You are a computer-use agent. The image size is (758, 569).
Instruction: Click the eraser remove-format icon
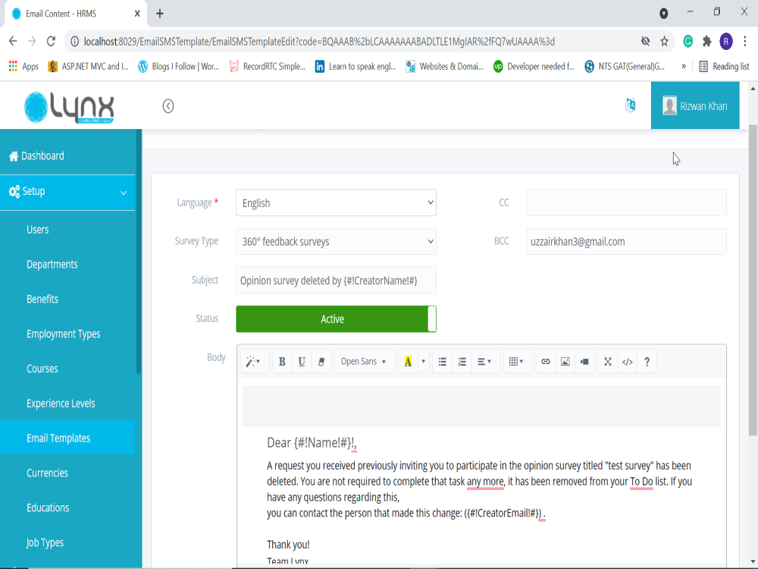(x=321, y=361)
